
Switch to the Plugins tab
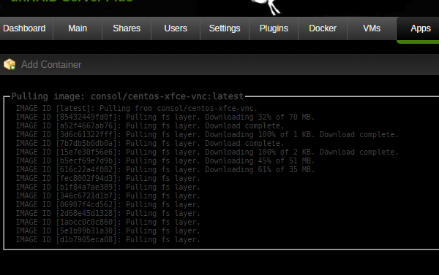click(274, 28)
